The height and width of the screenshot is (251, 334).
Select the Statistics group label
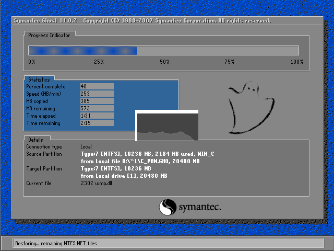coord(39,79)
